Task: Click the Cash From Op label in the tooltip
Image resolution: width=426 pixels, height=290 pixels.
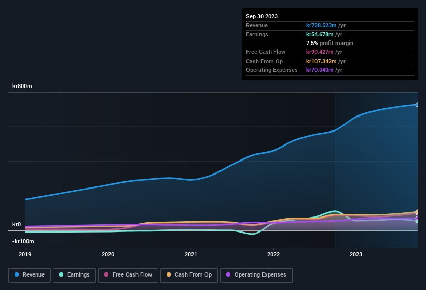Action: click(264, 61)
